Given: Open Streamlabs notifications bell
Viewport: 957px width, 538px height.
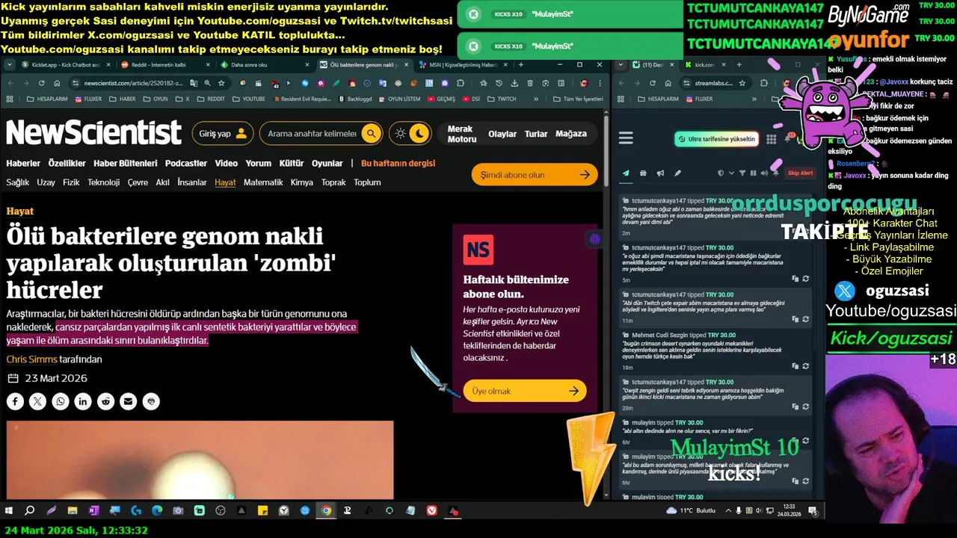Looking at the screenshot, I should [x=787, y=139].
